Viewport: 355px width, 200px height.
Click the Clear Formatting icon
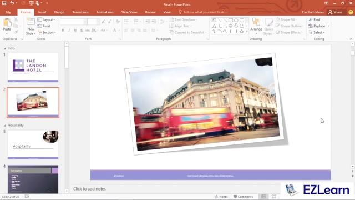(x=118, y=22)
